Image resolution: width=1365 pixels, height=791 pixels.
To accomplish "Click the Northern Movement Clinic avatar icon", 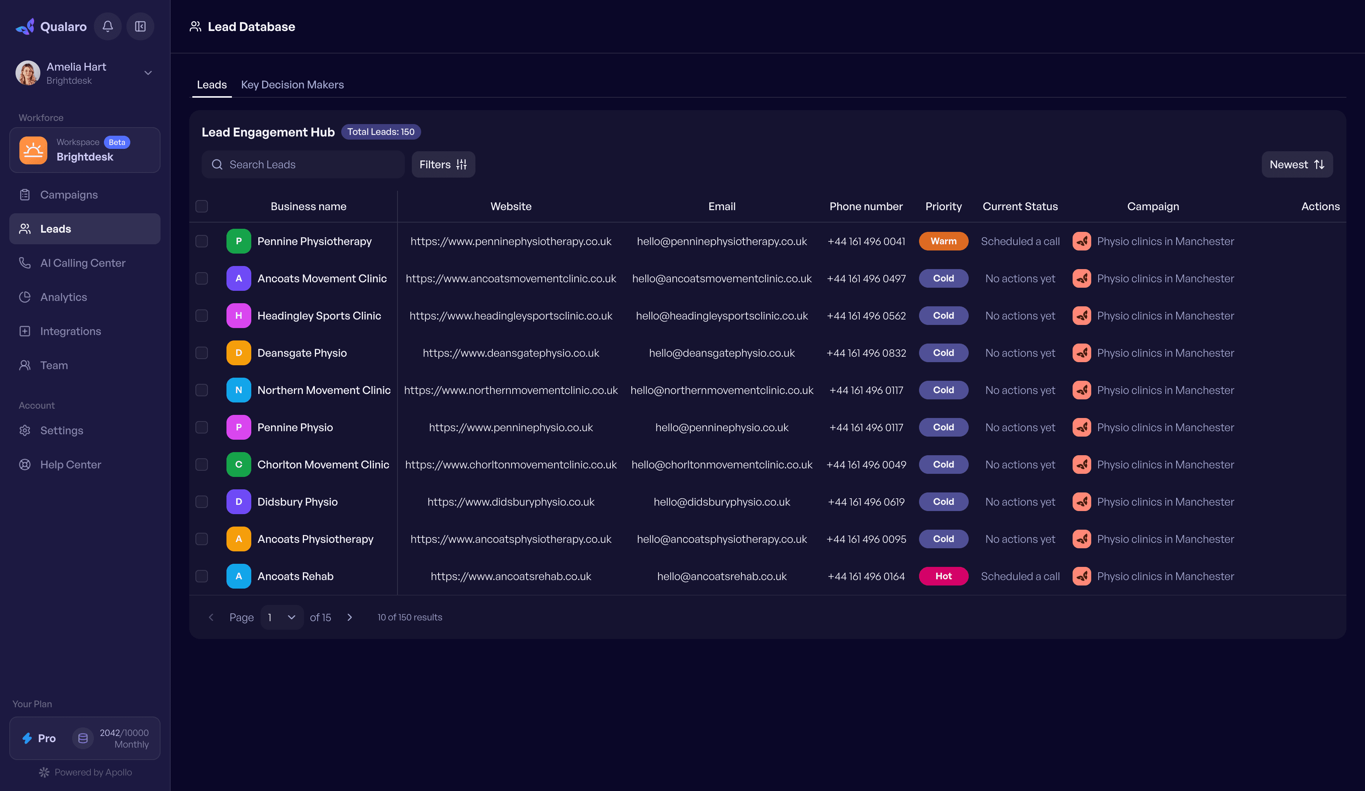I will tap(238, 390).
